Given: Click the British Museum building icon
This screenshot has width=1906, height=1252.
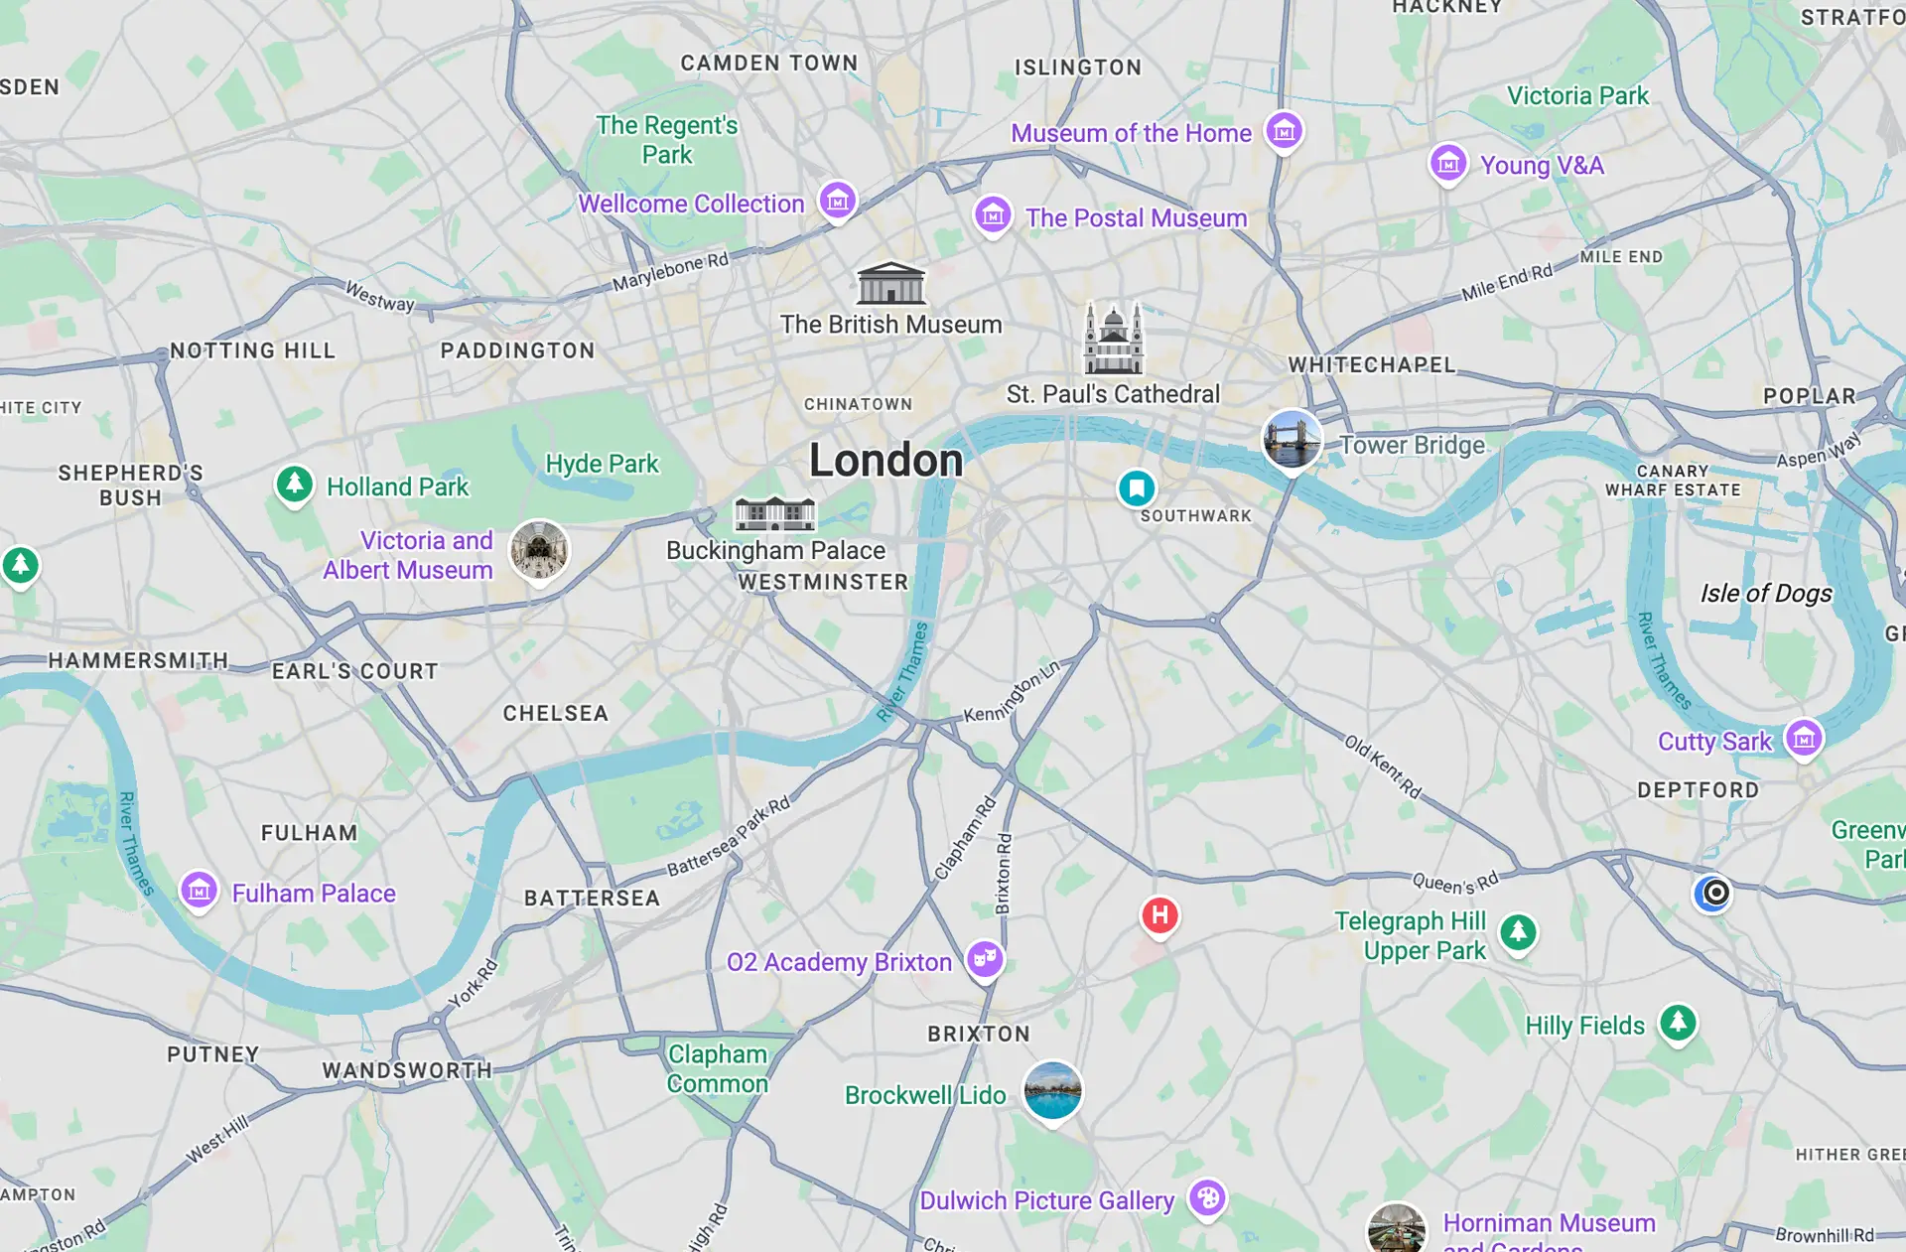Looking at the screenshot, I should tap(890, 283).
